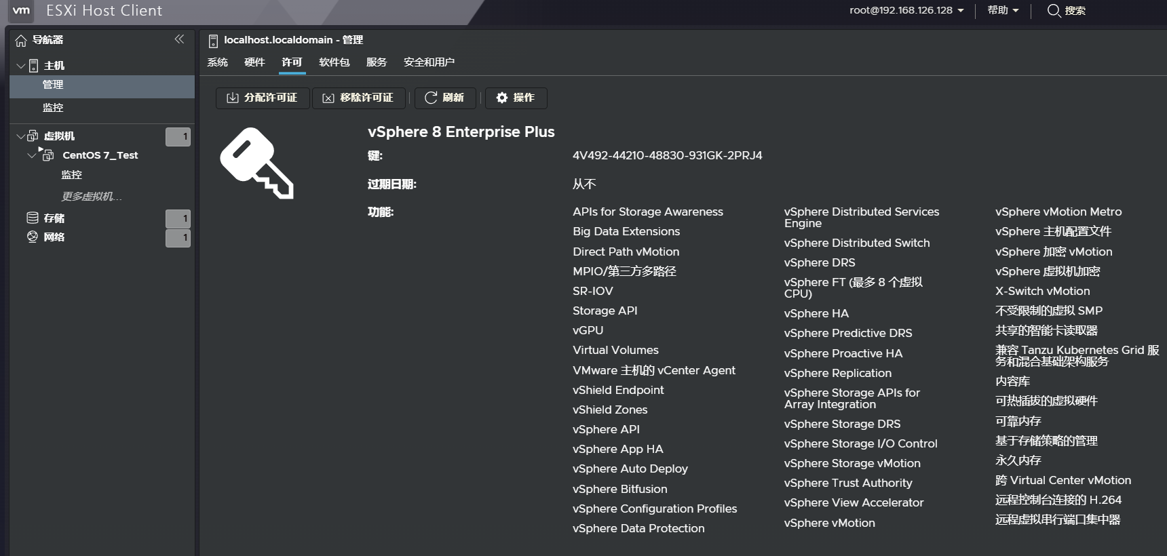Collapse the 主机 tree node

pos(20,66)
